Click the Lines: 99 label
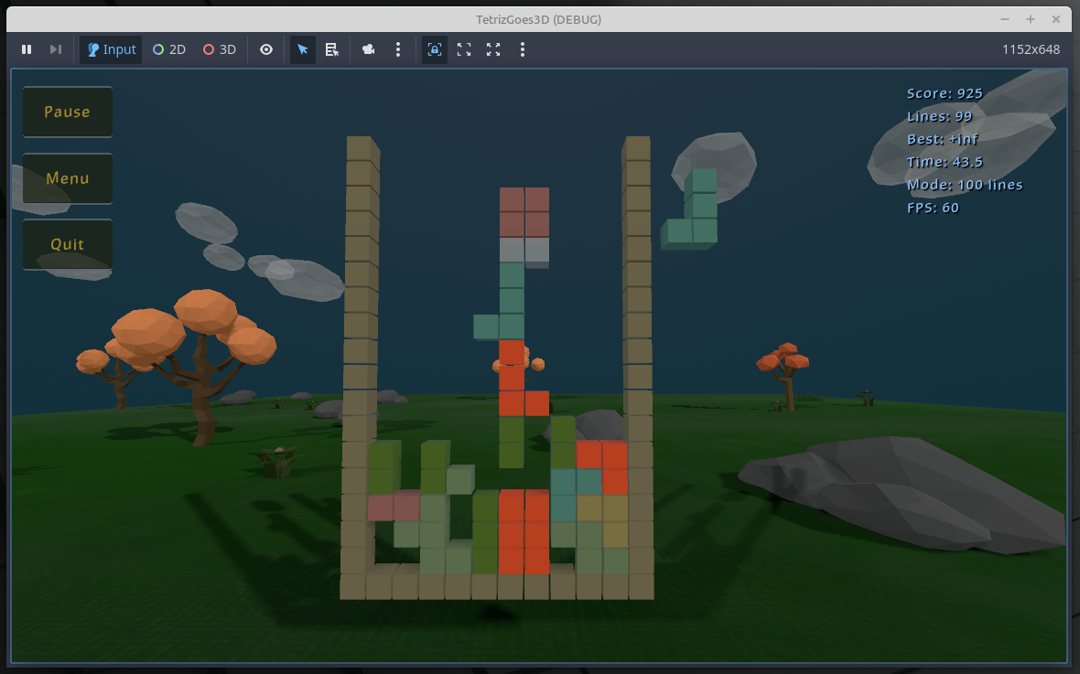 [x=939, y=116]
